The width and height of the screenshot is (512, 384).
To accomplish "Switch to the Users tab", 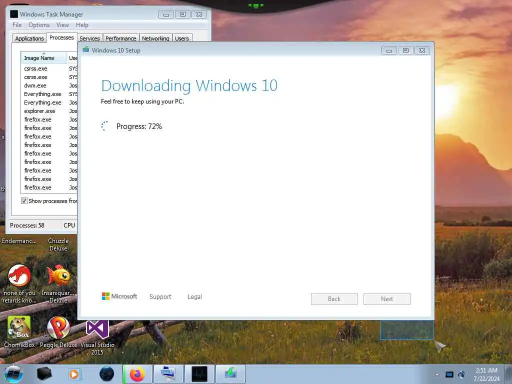I will (182, 38).
